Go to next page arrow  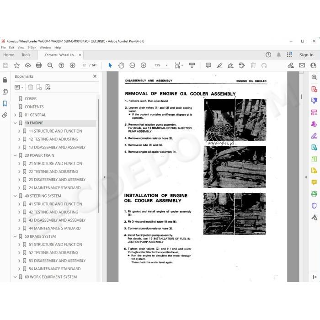coord(72,65)
